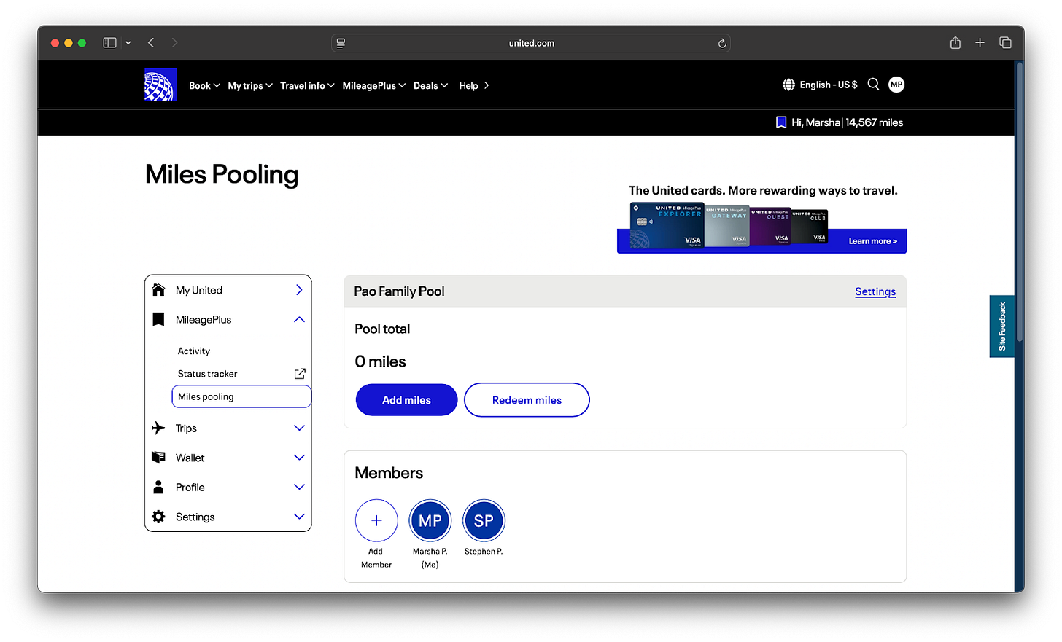Expand the Wallet sidebar section chevron
The height and width of the screenshot is (642, 1062).
(299, 458)
